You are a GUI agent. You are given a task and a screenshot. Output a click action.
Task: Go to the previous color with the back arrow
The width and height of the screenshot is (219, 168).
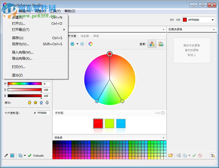click(x=172, y=20)
